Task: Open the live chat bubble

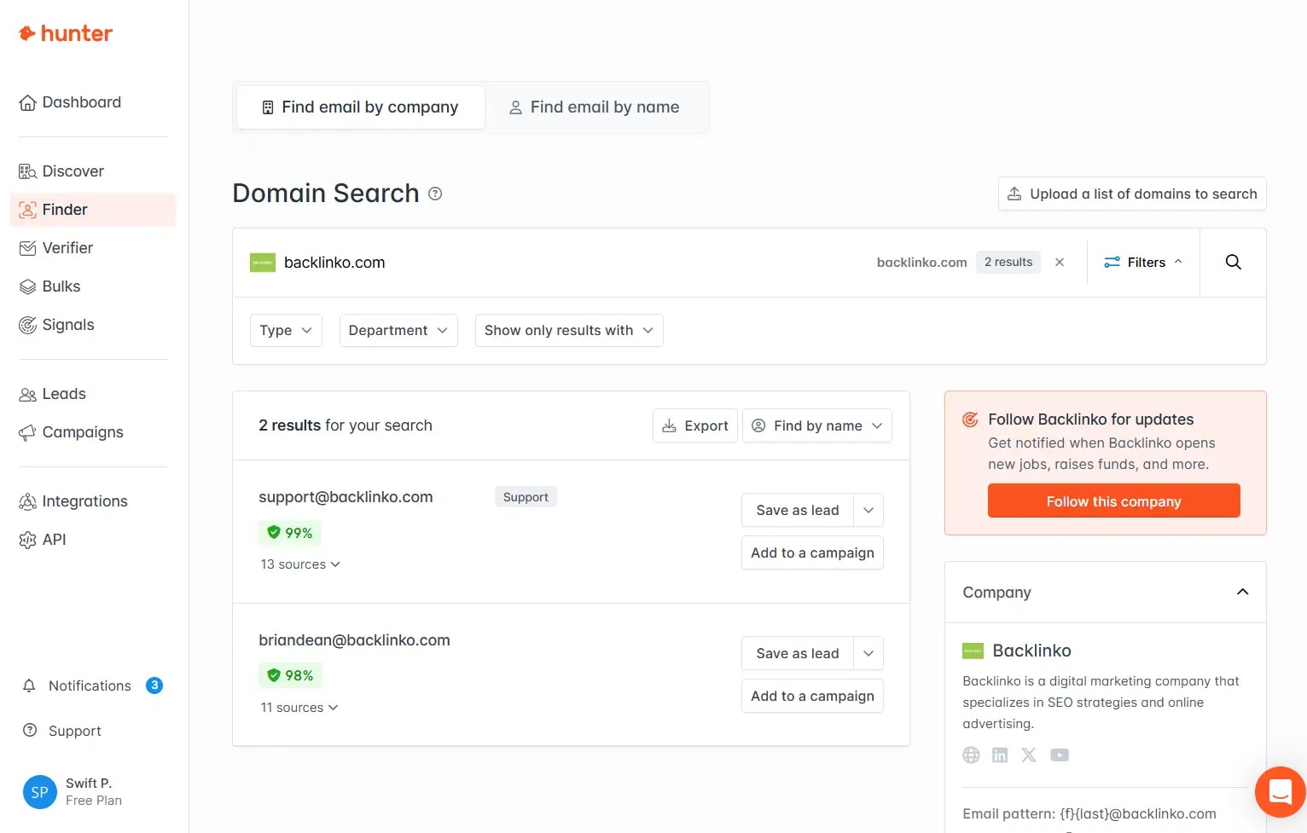Action: [x=1280, y=791]
